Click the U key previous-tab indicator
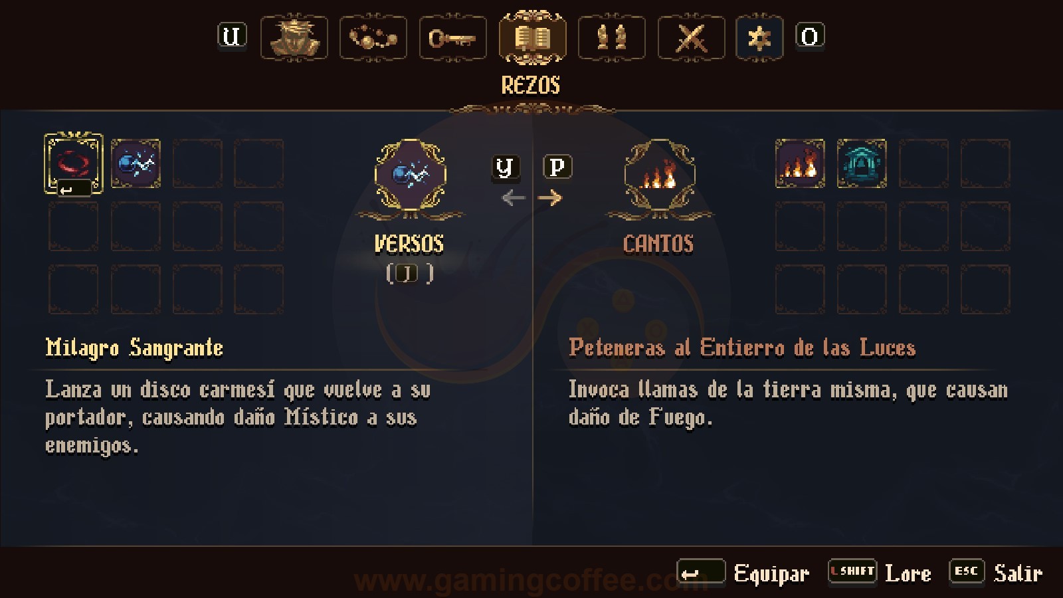Viewport: 1063px width, 598px height. click(232, 35)
